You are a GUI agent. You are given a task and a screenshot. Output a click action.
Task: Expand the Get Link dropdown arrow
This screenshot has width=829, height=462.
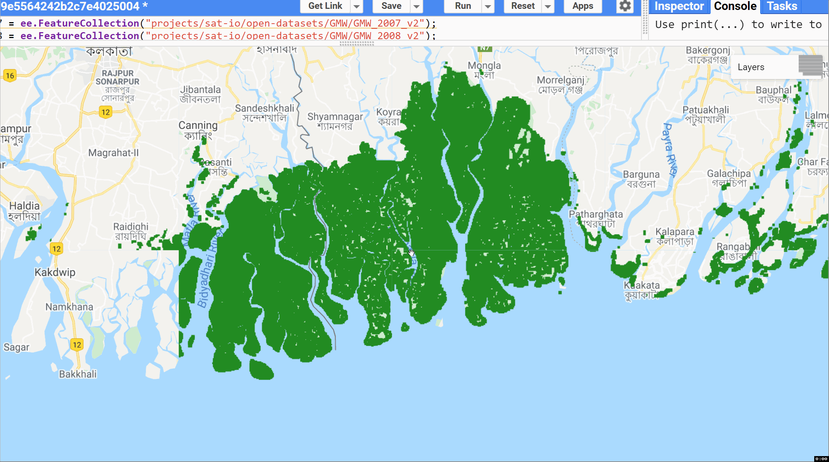[x=356, y=6]
